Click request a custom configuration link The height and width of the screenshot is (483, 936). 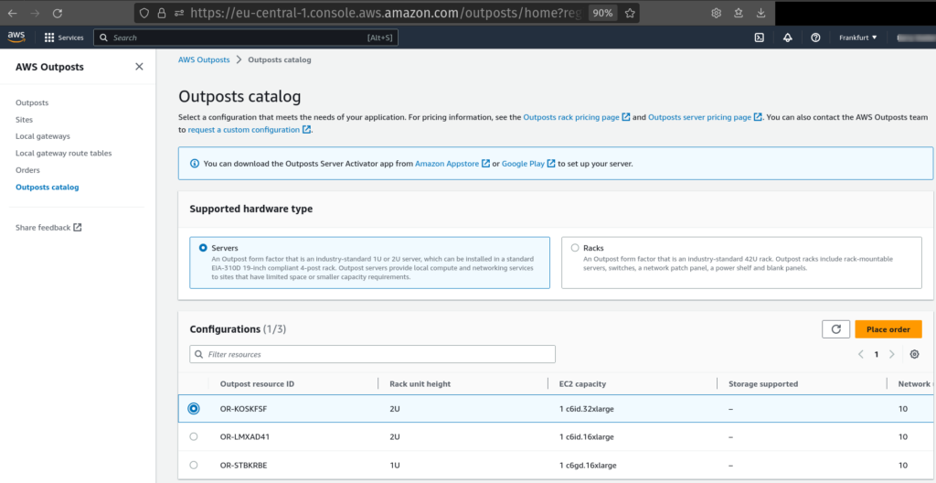click(x=250, y=130)
